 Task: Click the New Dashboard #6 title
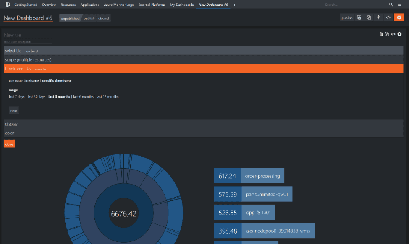[x=28, y=18]
